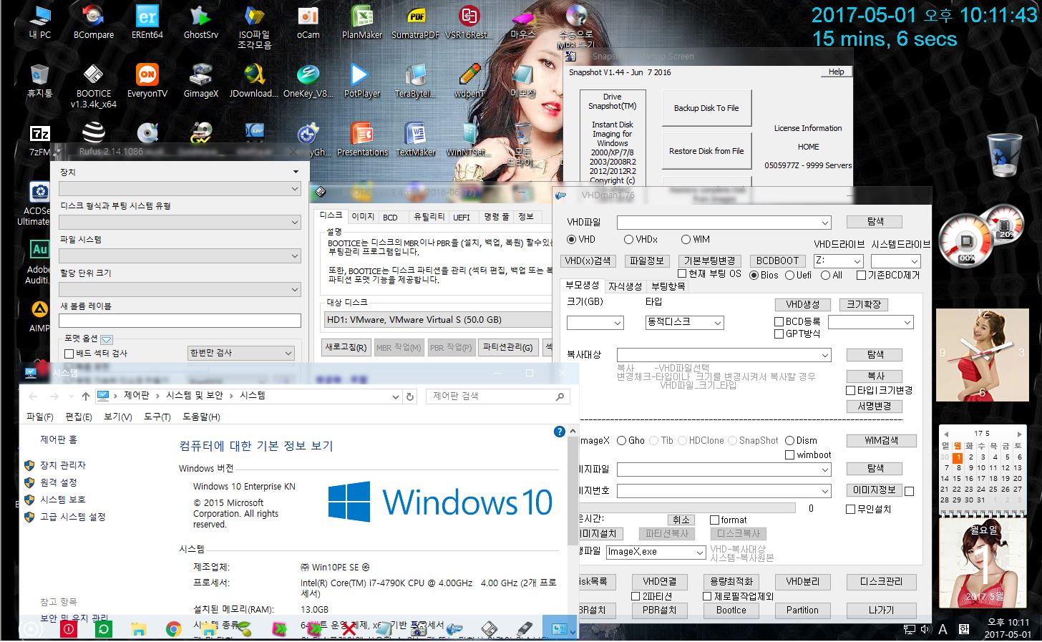Open PotPlayer from the desktop
The height and width of the screenshot is (642, 1042).
(361, 80)
